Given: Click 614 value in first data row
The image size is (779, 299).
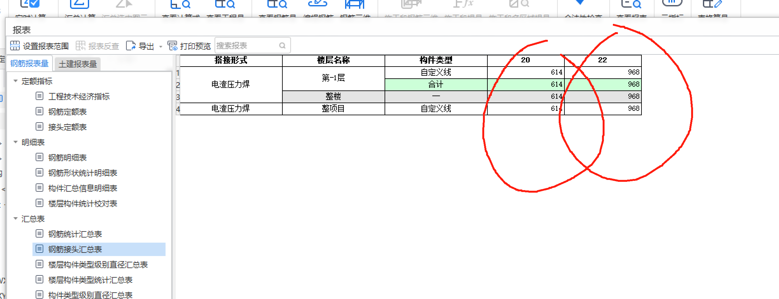Looking at the screenshot, I should 556,72.
